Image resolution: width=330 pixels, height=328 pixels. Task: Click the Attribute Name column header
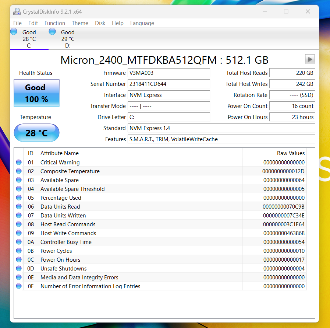click(140, 153)
